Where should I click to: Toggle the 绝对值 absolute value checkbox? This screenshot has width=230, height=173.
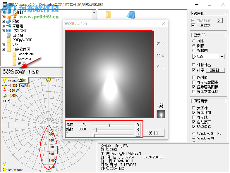[x=194, y=77]
